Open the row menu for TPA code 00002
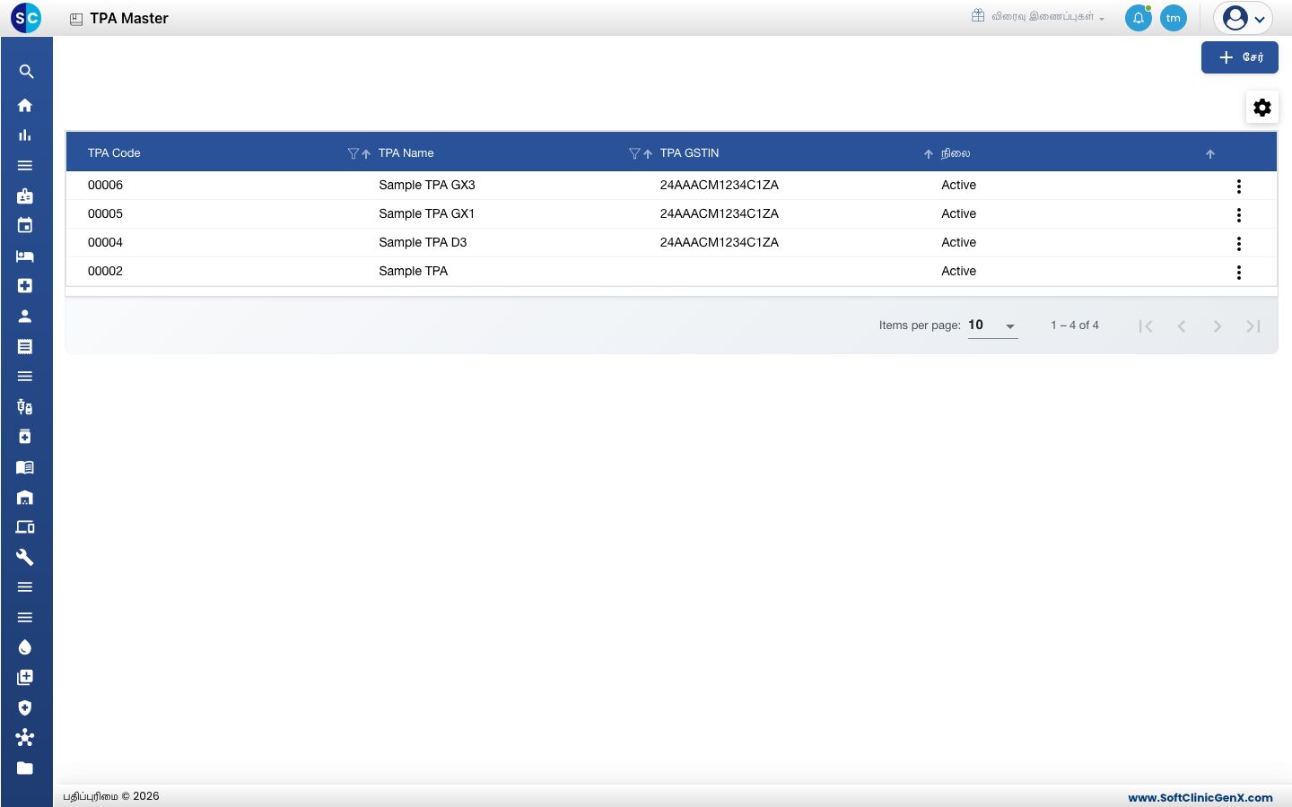1292x807 pixels. point(1239,272)
